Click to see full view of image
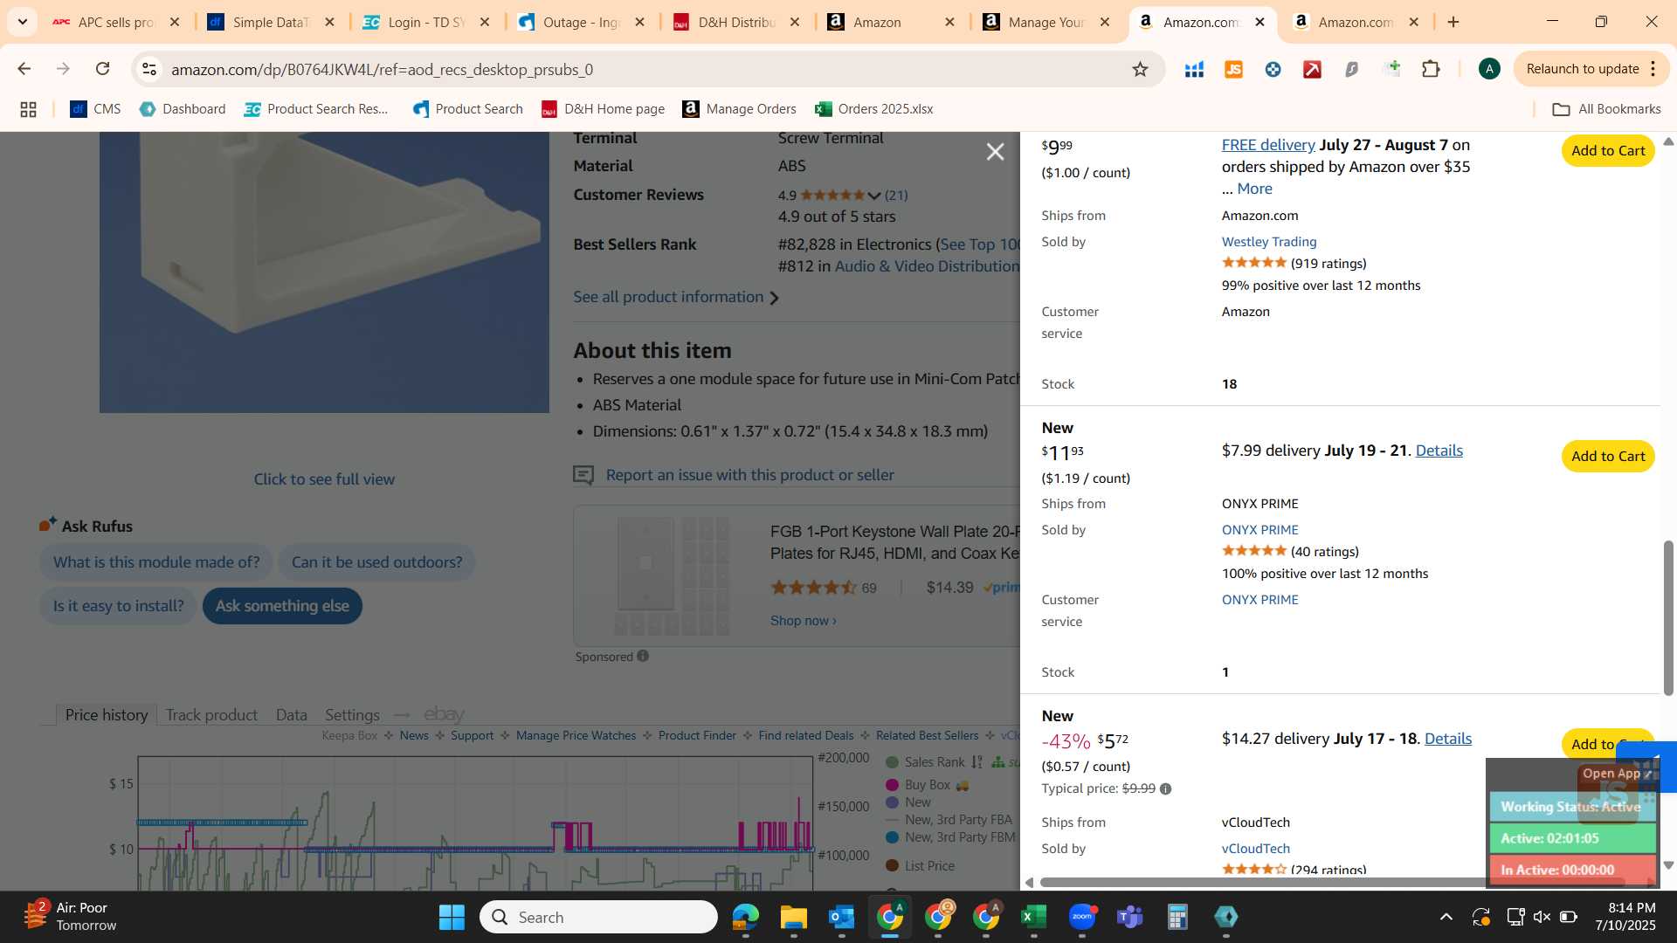Screen dimensions: 1677x943 (324, 479)
